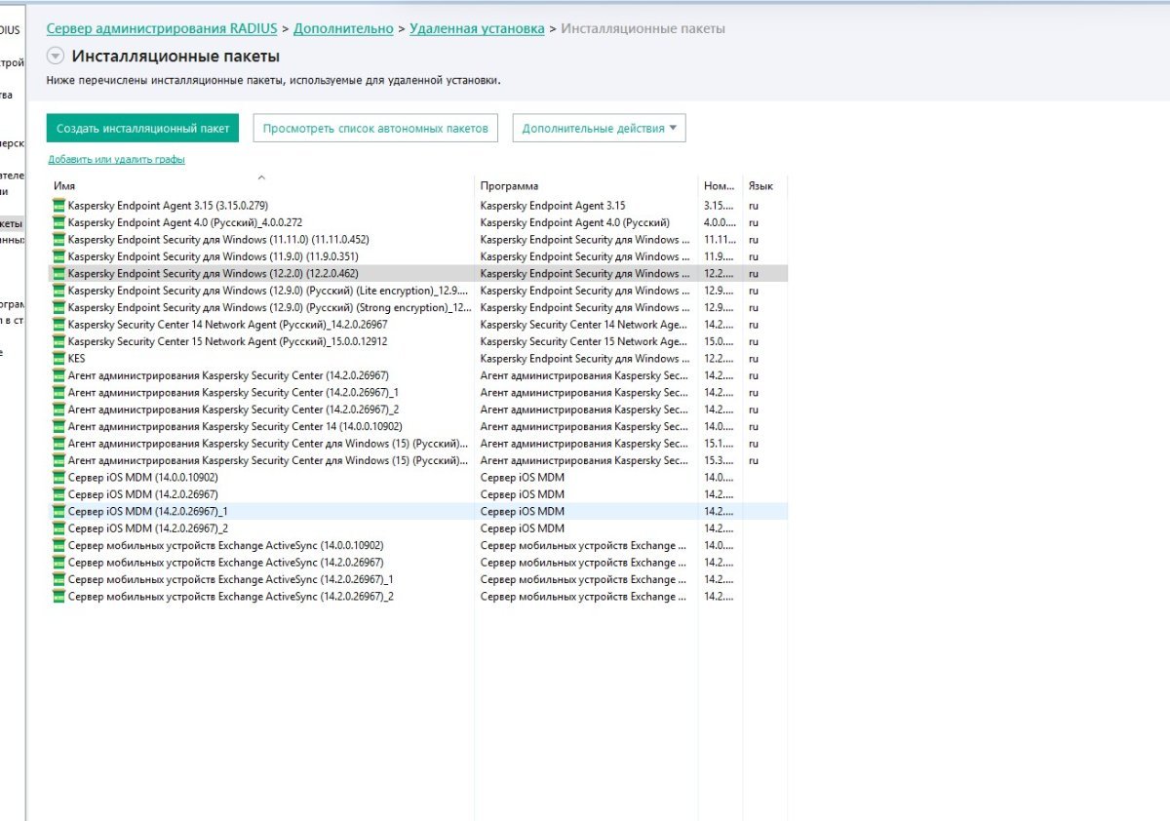Click the 'ru' language cell in KES row

[754, 359]
